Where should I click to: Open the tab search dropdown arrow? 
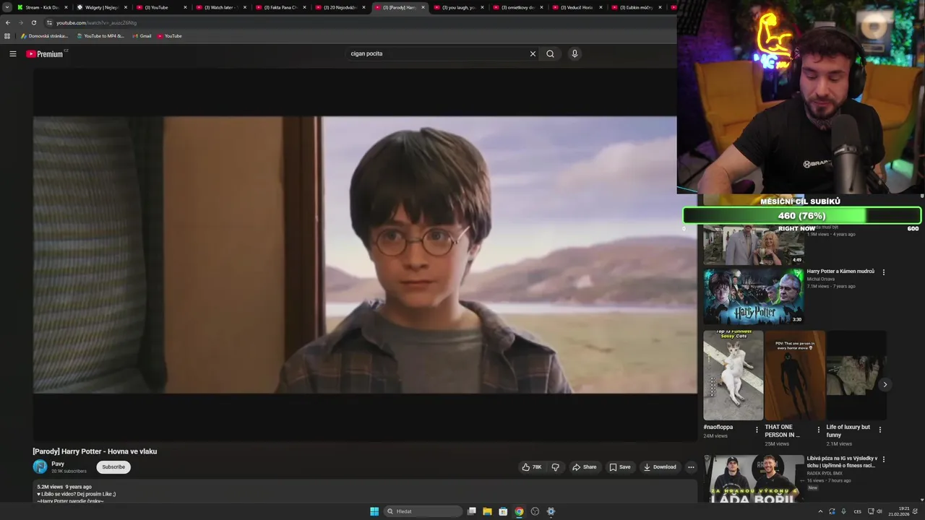pyautogui.click(x=7, y=7)
